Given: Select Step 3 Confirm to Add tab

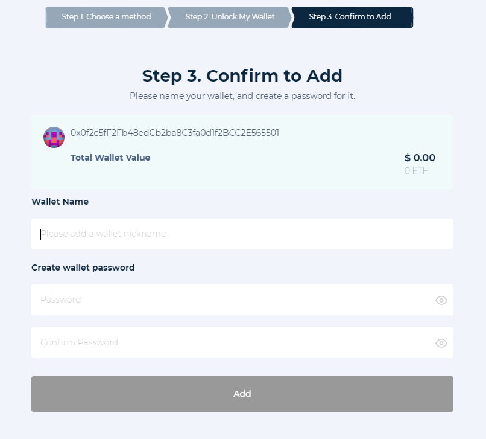Looking at the screenshot, I should tap(352, 17).
